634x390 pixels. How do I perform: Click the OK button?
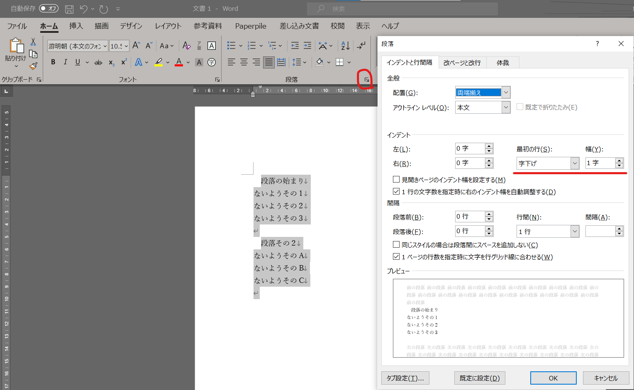coord(553,378)
